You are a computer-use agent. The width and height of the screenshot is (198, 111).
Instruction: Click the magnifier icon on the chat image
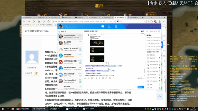[x=106, y=63]
